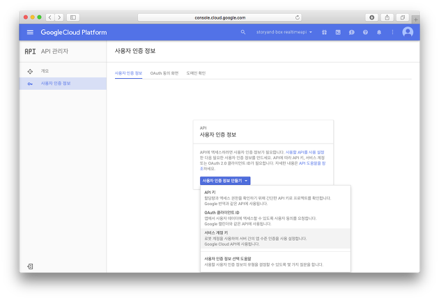Select OAuth 클라이언트 ID menu option
439x300 pixels.
tap(275, 218)
